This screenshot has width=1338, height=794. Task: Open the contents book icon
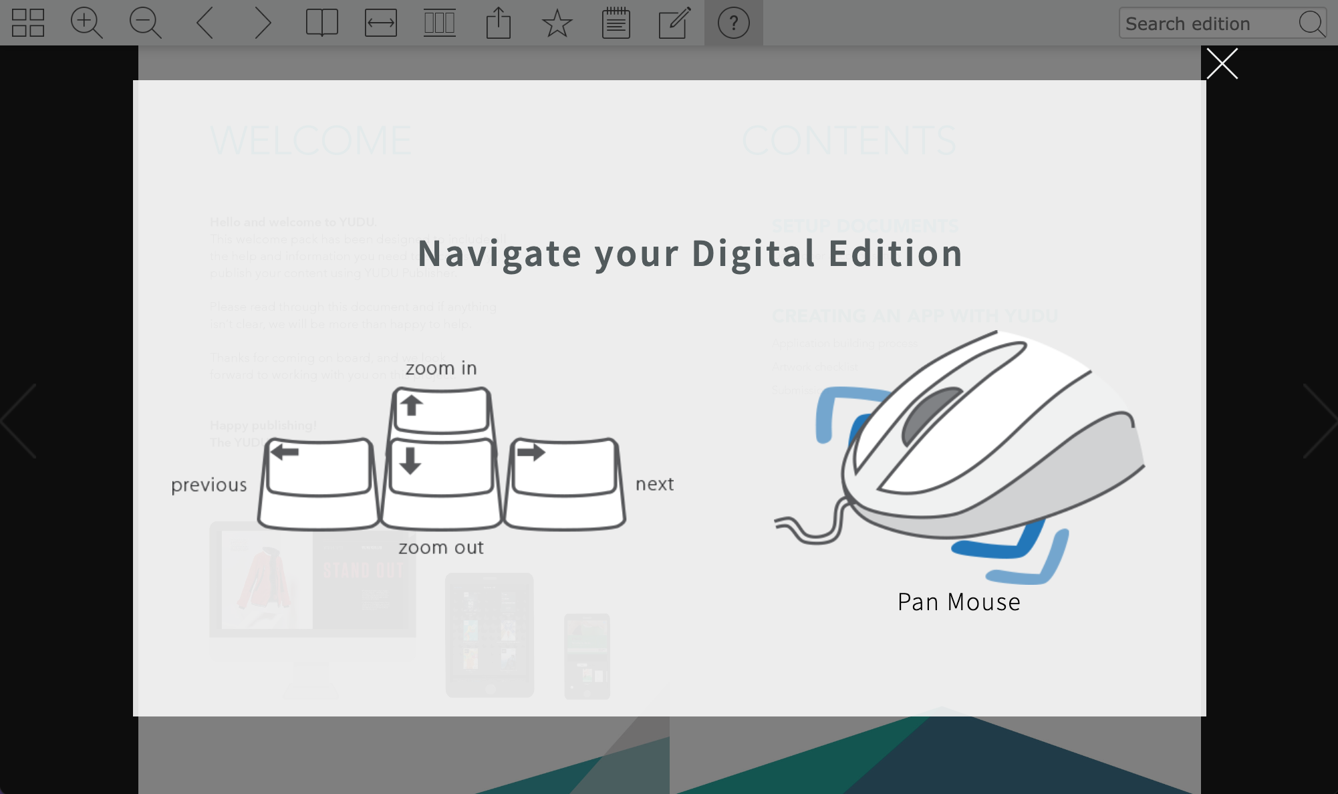coord(322,23)
